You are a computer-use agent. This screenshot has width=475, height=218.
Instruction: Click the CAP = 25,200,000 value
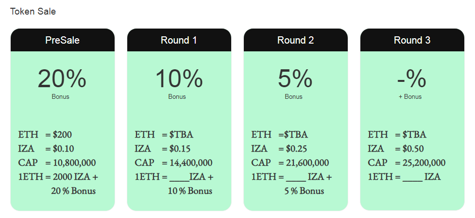click(407, 163)
